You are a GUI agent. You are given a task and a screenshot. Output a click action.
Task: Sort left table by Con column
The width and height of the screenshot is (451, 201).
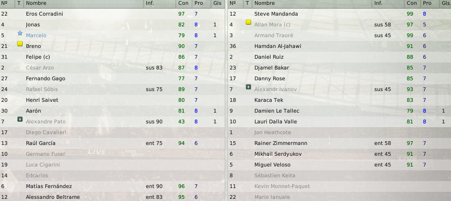coord(183,3)
